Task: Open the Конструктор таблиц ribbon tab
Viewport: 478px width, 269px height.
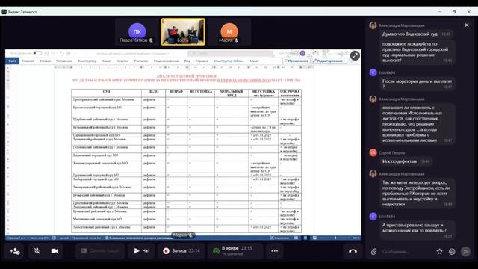Action: pyautogui.click(x=229, y=61)
